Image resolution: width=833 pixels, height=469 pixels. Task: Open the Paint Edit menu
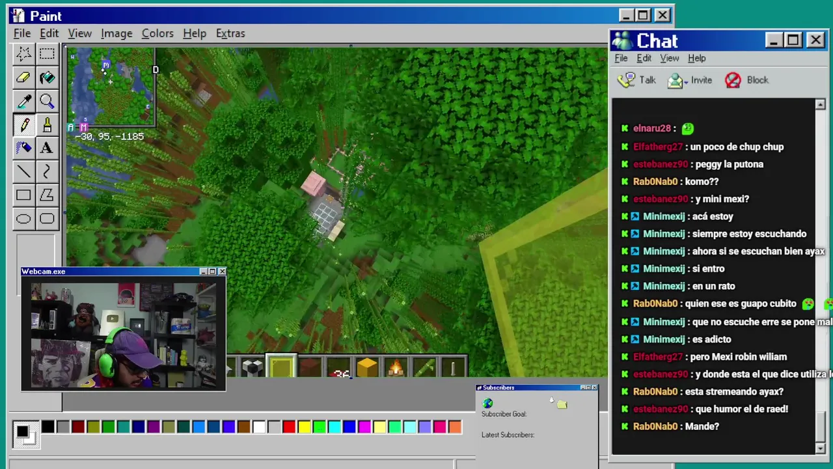[49, 33]
